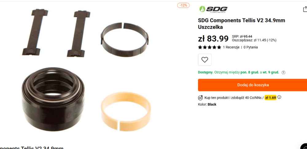This screenshot has height=149, width=307.
Task: Click the share icon at top right
Action: click(x=305, y=9)
